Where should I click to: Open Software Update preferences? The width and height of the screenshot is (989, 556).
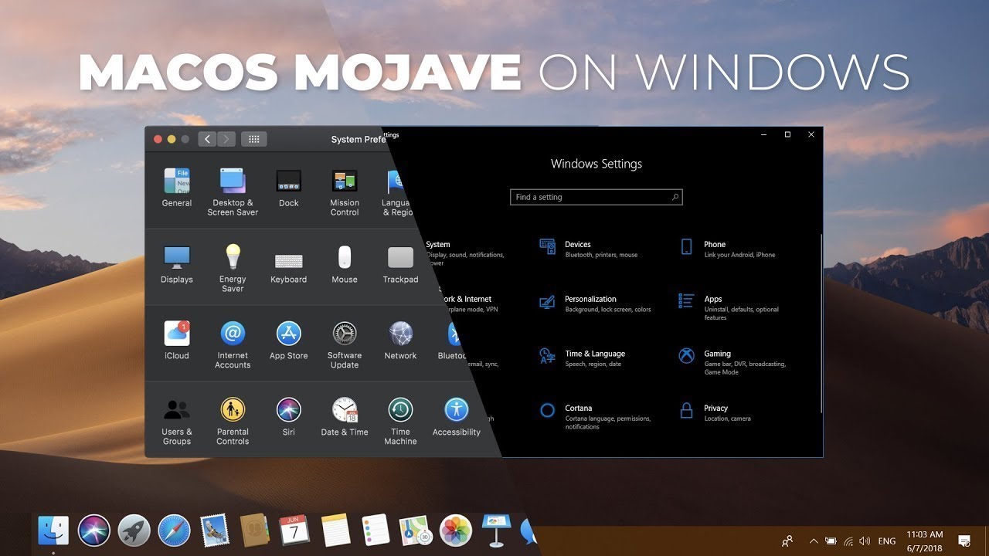[345, 344]
